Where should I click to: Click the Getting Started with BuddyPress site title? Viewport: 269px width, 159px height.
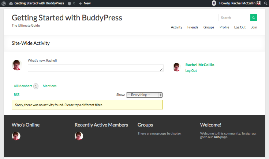(x=67, y=18)
